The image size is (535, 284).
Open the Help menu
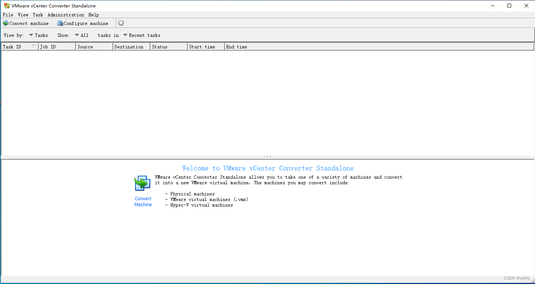(94, 15)
